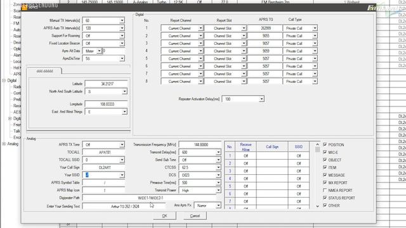Click Call Sign cell in row 2

click(x=272, y=163)
